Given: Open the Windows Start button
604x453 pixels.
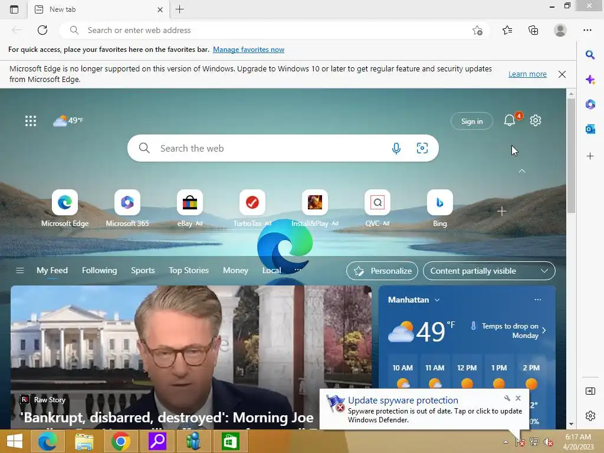Looking at the screenshot, I should 15,441.
